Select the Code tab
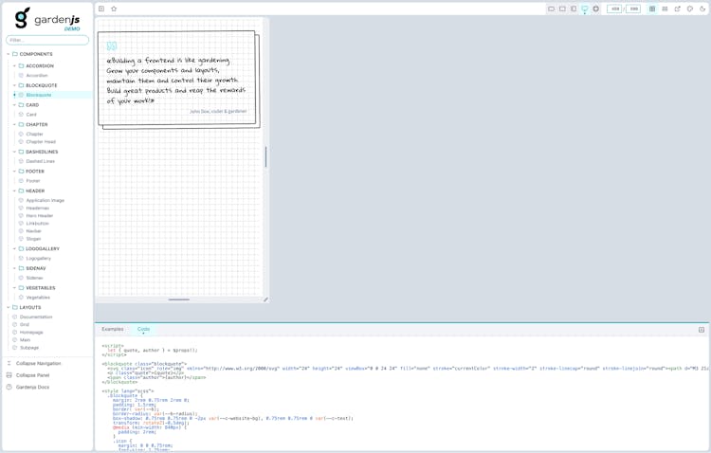Image resolution: width=711 pixels, height=453 pixels. click(x=143, y=329)
